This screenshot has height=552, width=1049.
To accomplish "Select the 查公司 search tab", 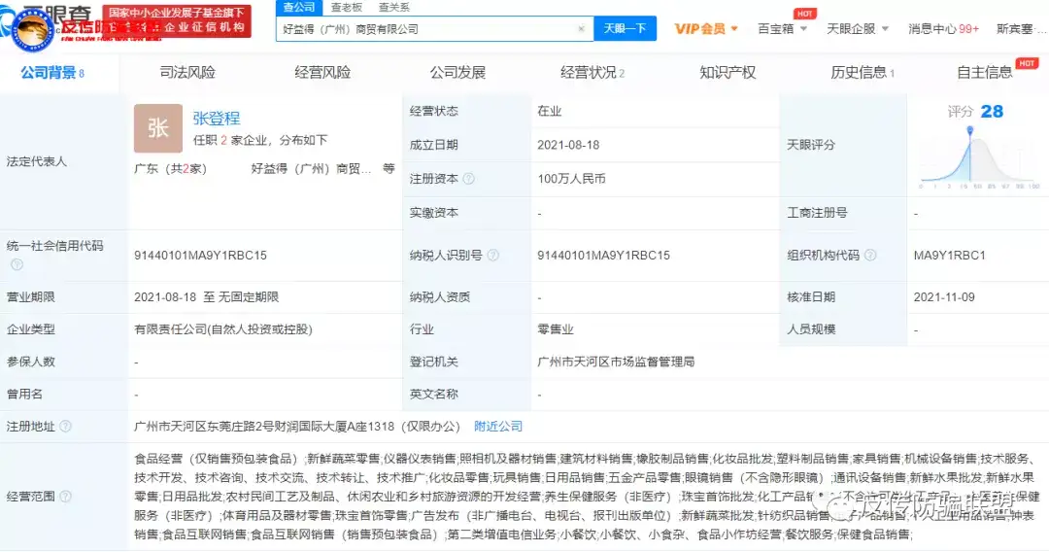I will click(x=299, y=8).
